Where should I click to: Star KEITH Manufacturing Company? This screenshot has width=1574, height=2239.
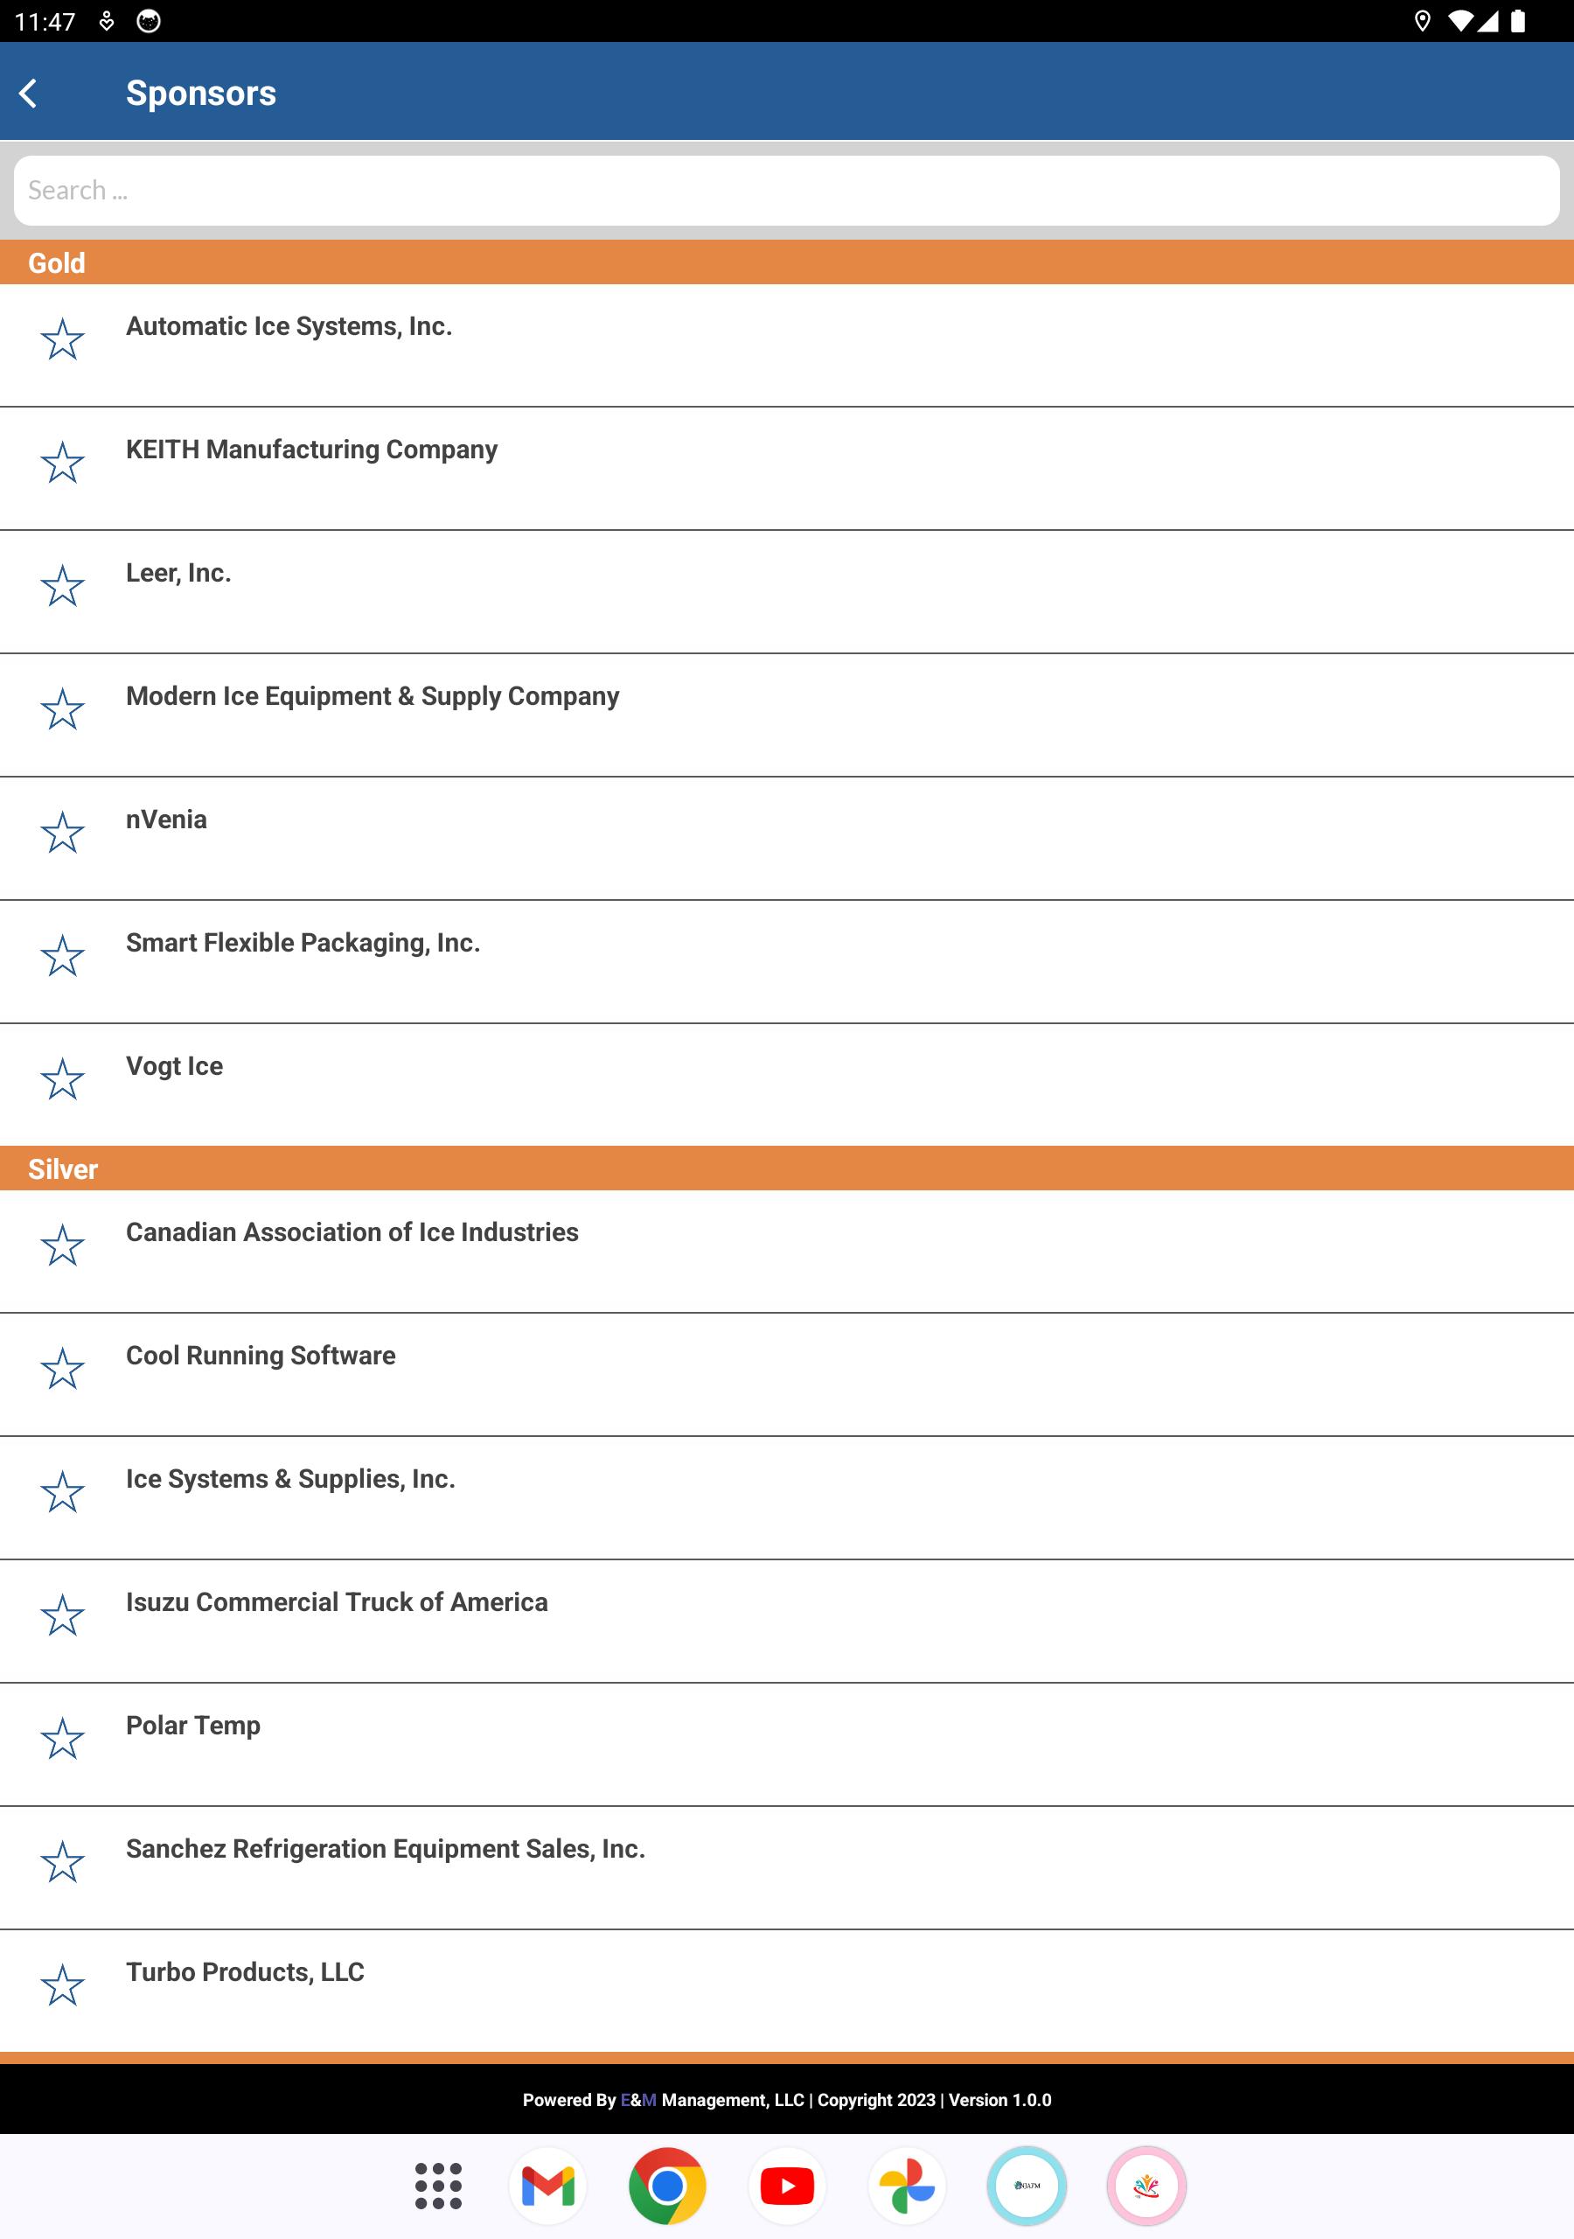pos(62,463)
